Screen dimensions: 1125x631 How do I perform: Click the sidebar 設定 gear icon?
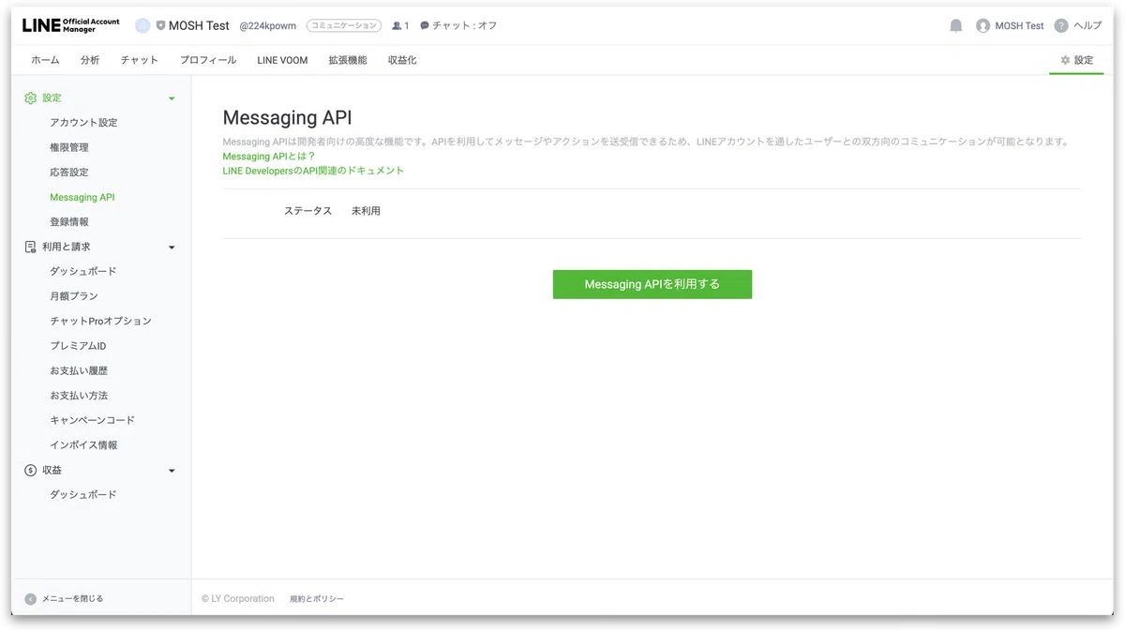[x=31, y=98]
